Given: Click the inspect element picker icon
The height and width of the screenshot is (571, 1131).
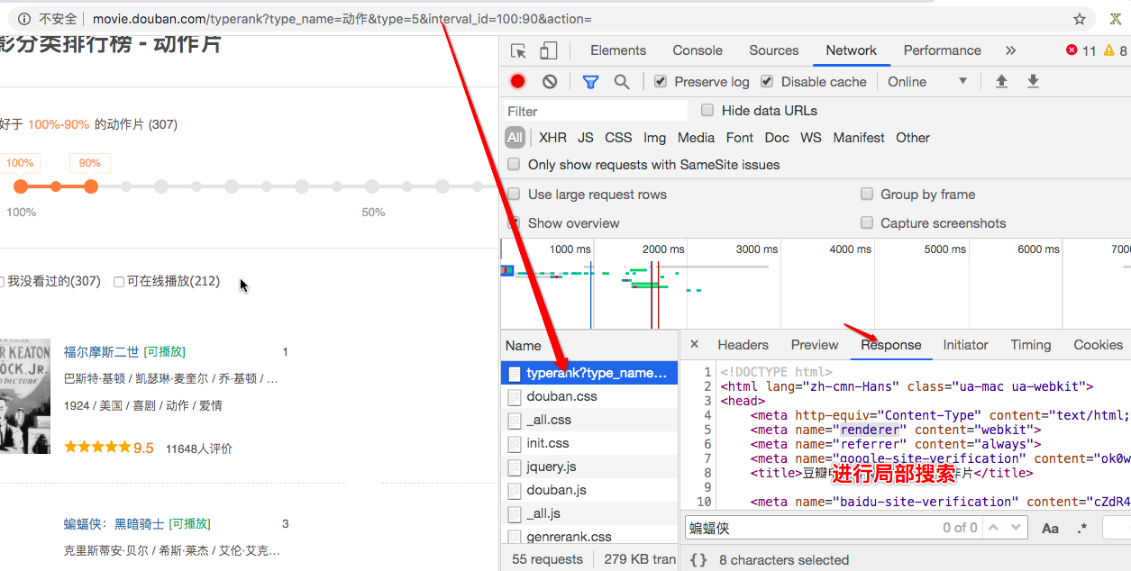Looking at the screenshot, I should pyautogui.click(x=518, y=50).
